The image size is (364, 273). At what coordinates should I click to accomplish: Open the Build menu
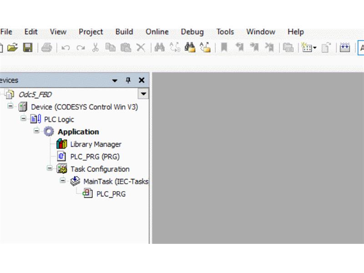[124, 32]
